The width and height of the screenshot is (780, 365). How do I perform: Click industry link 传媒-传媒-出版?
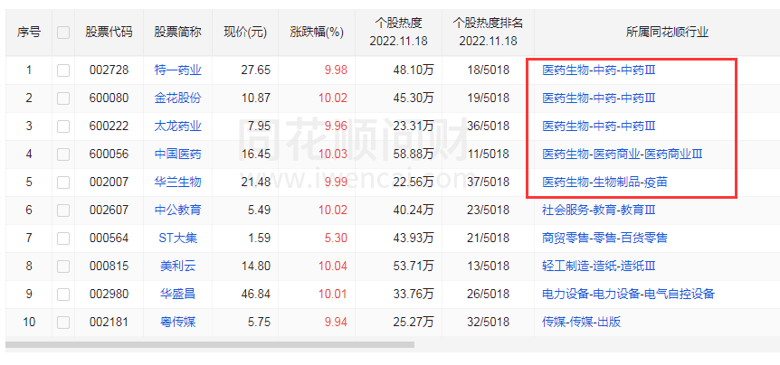click(581, 322)
